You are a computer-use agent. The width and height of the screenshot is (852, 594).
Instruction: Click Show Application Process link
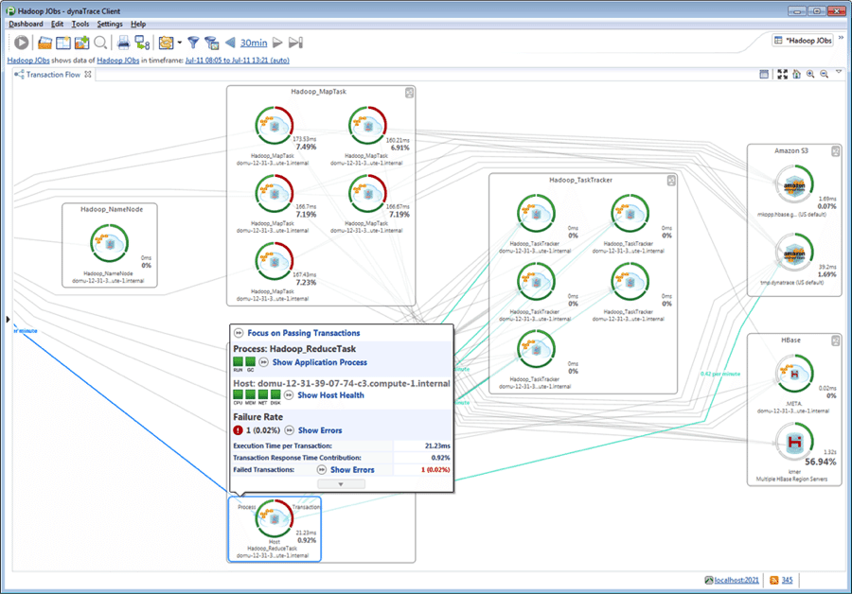tap(320, 362)
